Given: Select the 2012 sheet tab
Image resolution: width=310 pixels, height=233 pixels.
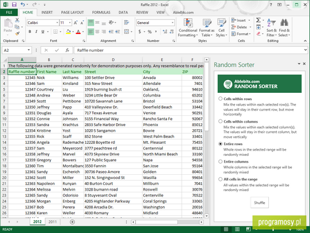Looking at the screenshot, I should pyautogui.click(x=38, y=222).
